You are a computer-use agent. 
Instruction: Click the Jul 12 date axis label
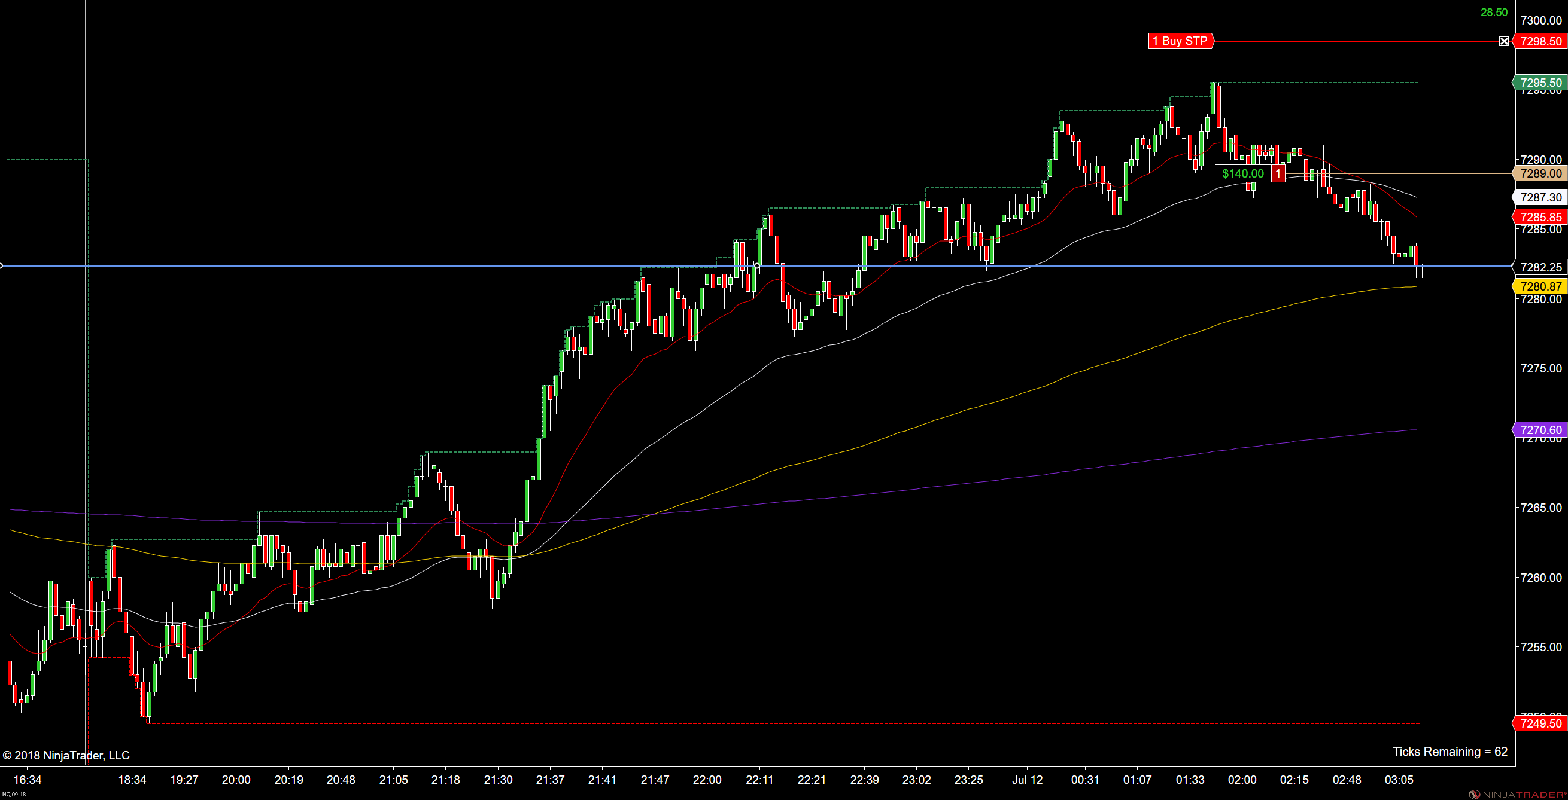click(1028, 780)
